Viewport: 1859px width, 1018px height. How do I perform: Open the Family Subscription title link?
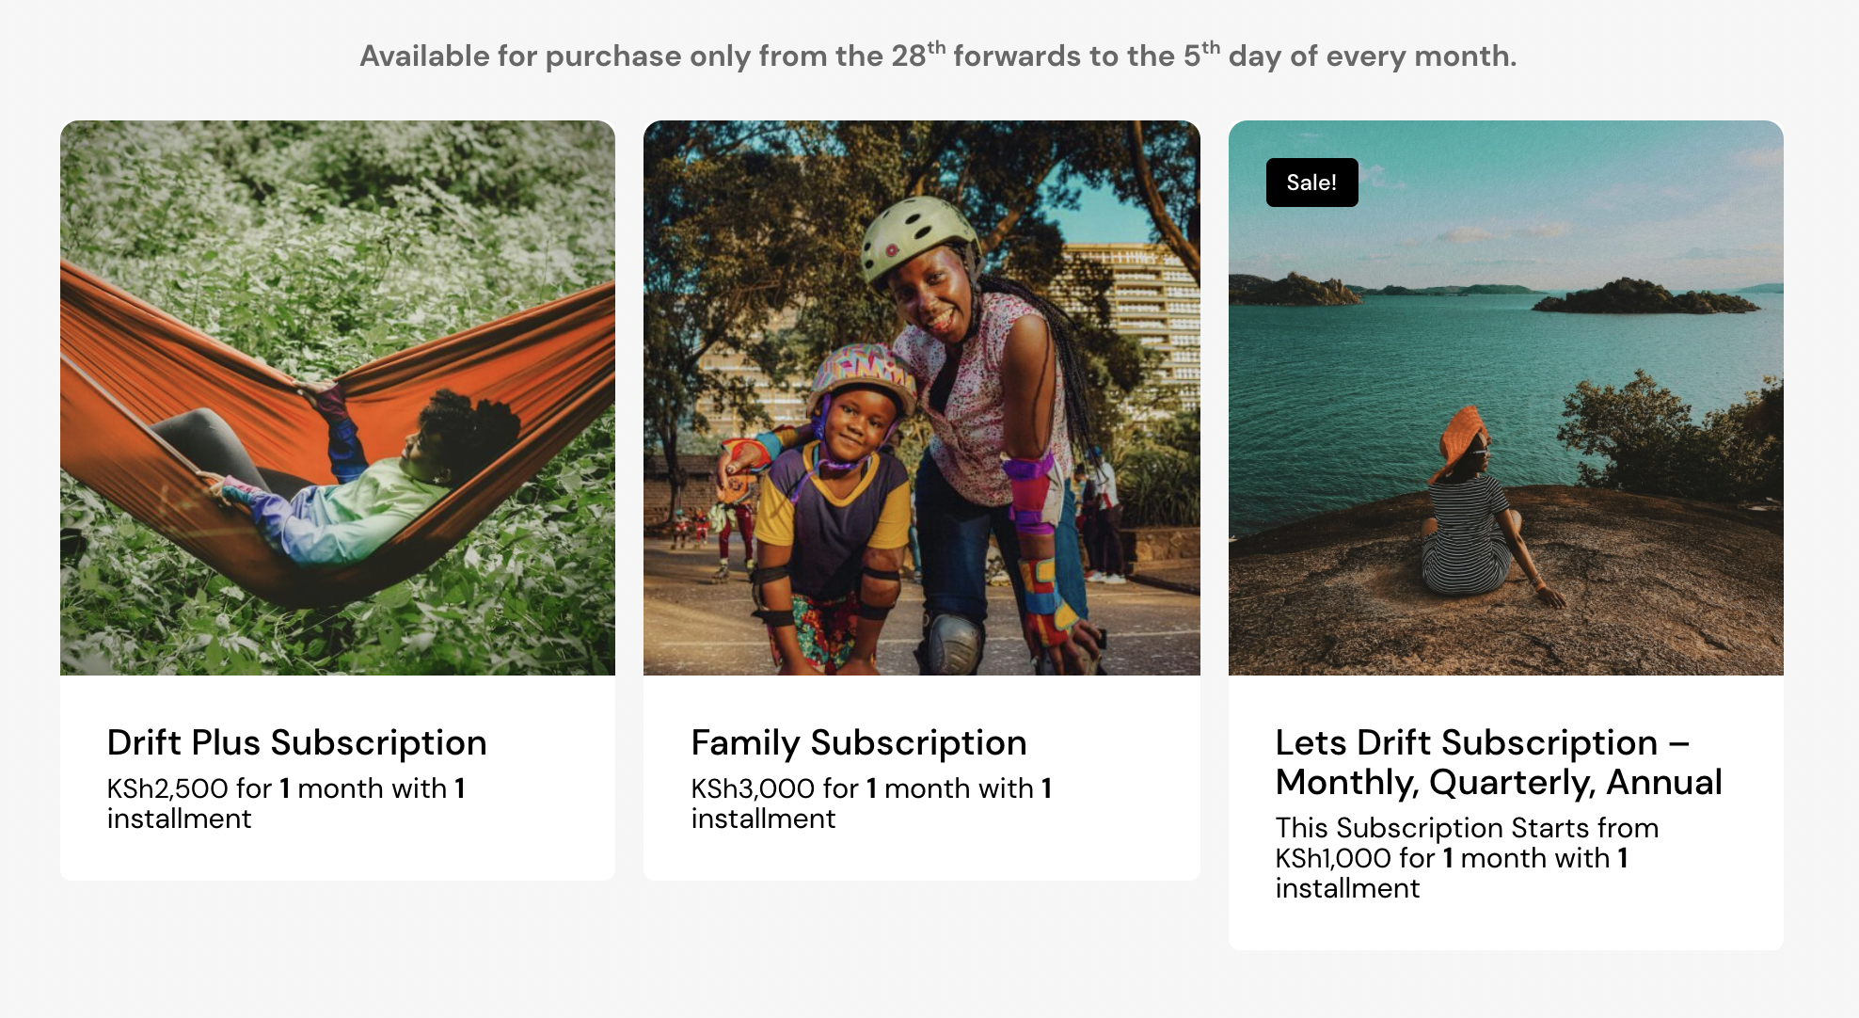(x=858, y=742)
